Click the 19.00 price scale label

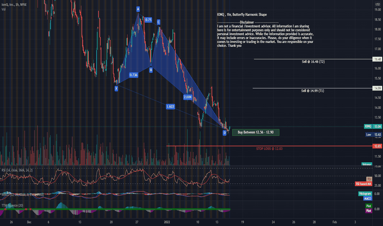378,10
